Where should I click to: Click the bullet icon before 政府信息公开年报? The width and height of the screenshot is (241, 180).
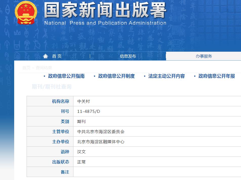point(194,76)
